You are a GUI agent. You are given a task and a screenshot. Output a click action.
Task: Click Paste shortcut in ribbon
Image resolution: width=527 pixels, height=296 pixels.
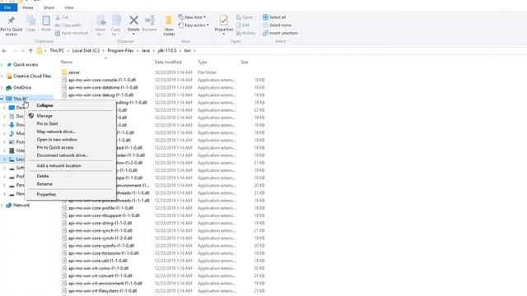click(x=72, y=33)
